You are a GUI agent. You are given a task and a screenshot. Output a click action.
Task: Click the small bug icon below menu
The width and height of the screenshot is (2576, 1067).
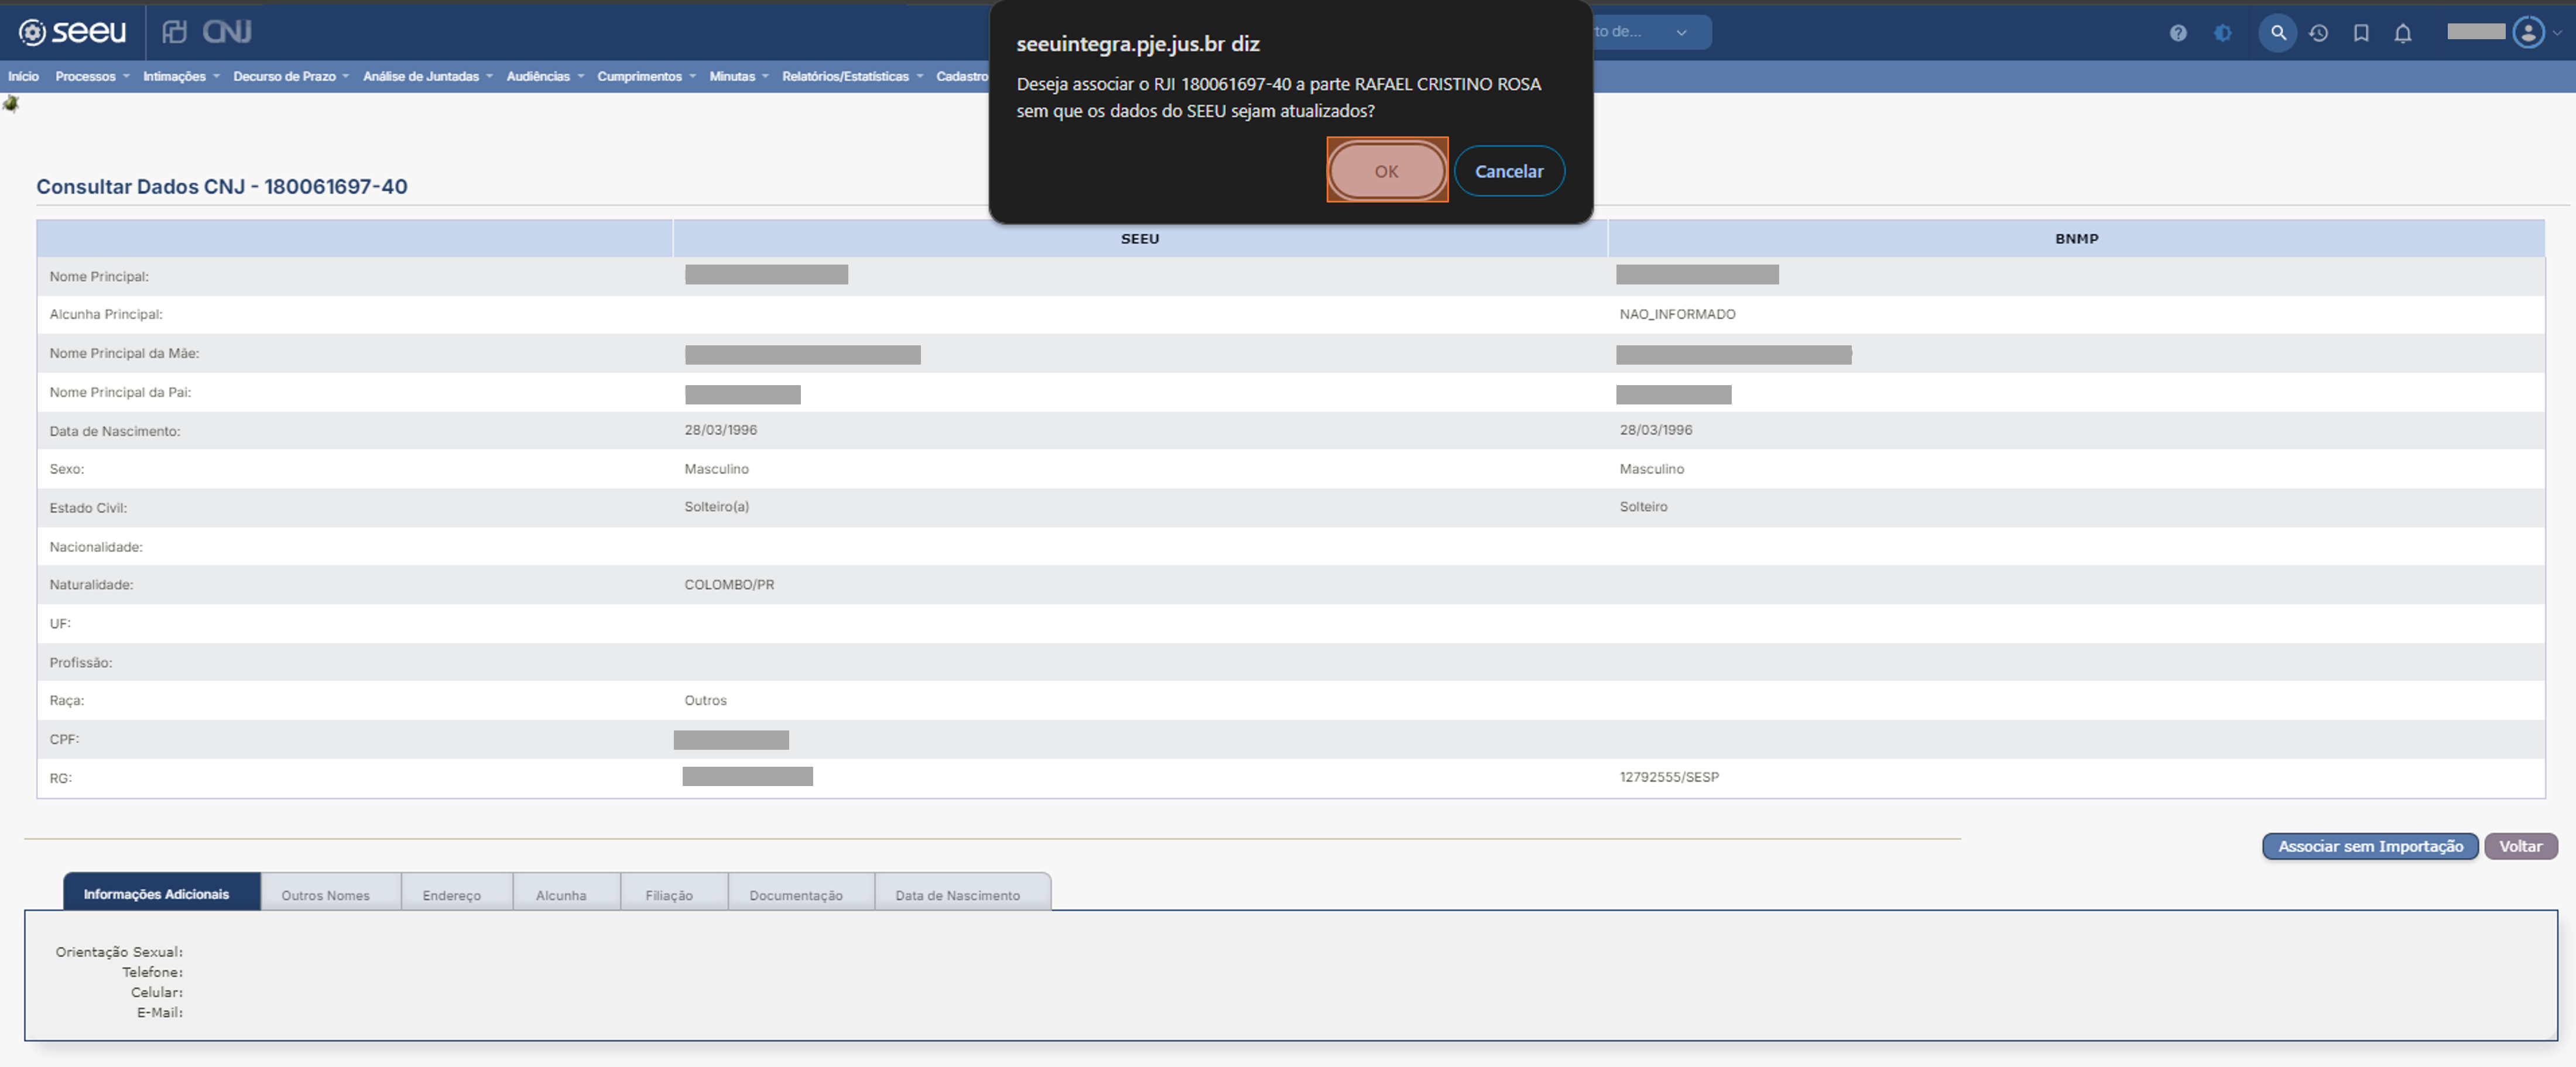(x=11, y=103)
